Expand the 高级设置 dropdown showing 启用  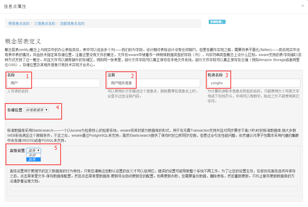coord(33,151)
